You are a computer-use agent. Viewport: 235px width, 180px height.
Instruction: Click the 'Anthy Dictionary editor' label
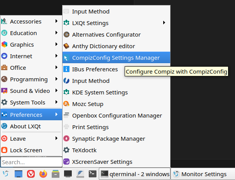(103, 46)
